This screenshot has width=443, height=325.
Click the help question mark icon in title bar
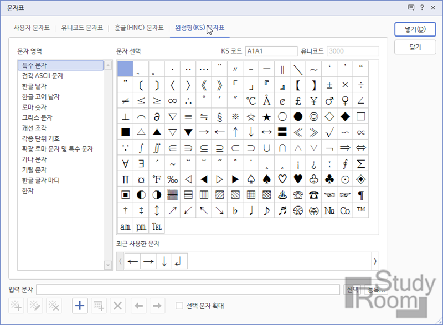[422, 8]
